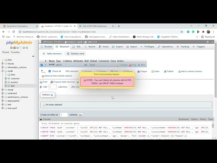Open Apps shortcut in bookmarks bar
The image size is (217, 163).
[6, 37]
